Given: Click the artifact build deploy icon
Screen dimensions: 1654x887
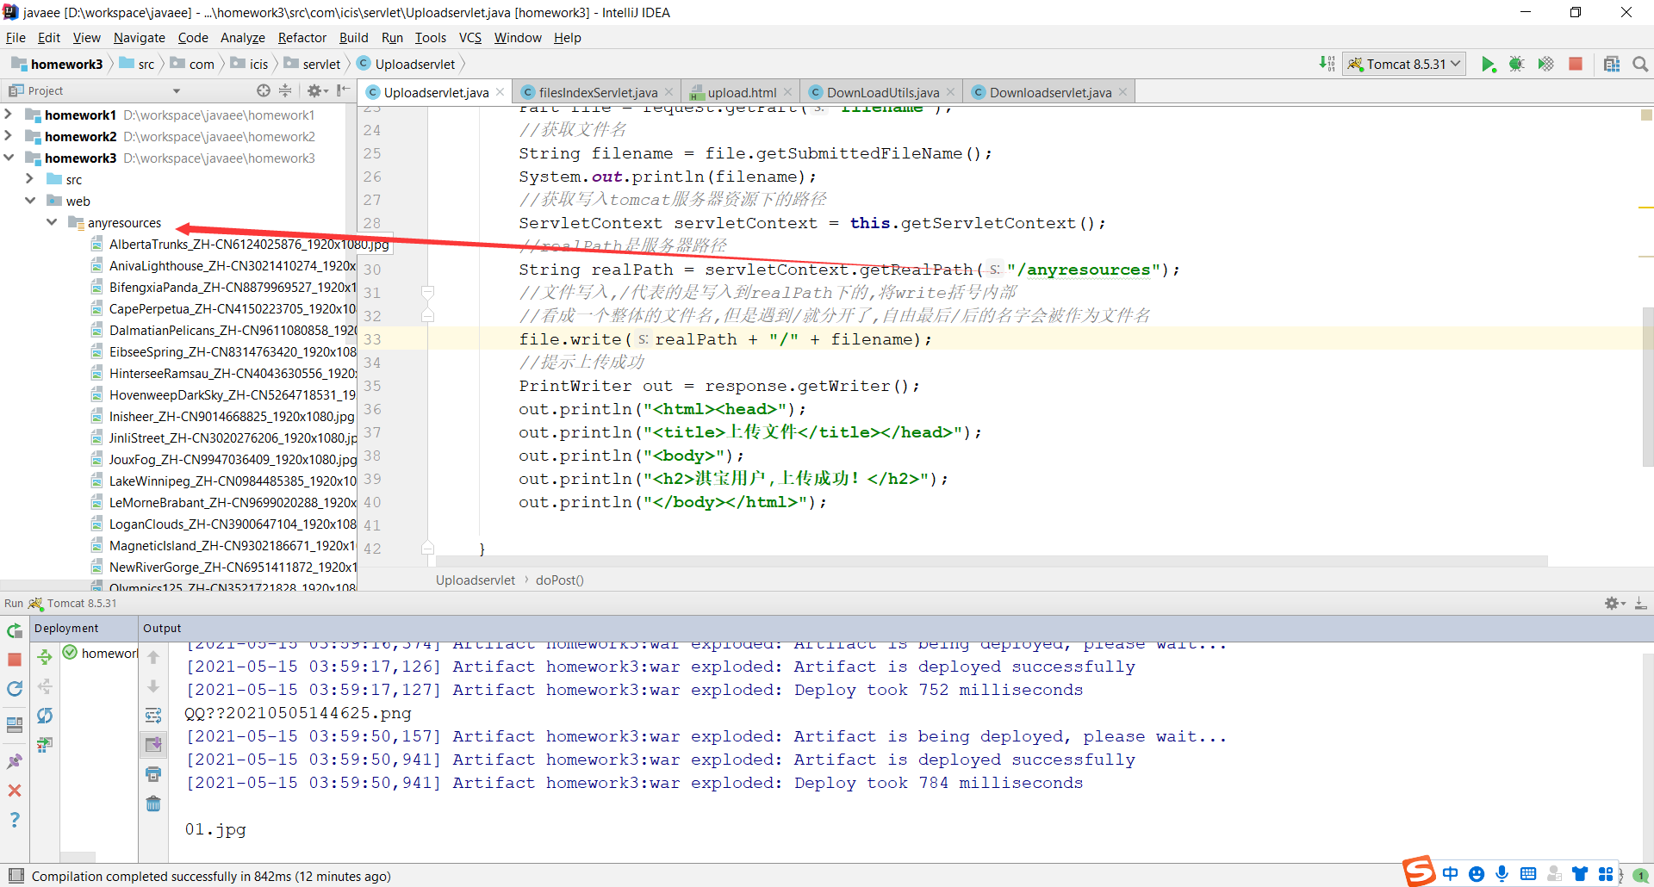Looking at the screenshot, I should [45, 744].
